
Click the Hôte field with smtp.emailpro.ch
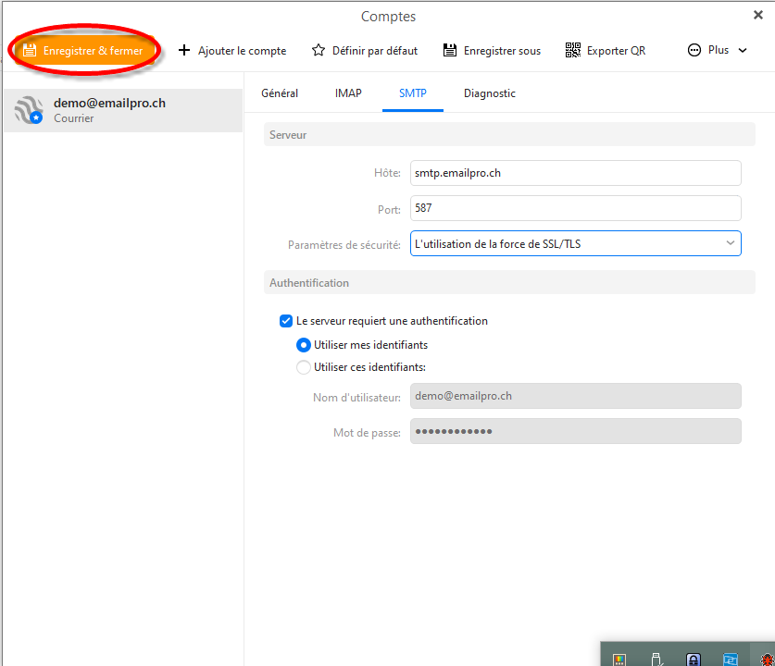click(x=575, y=173)
